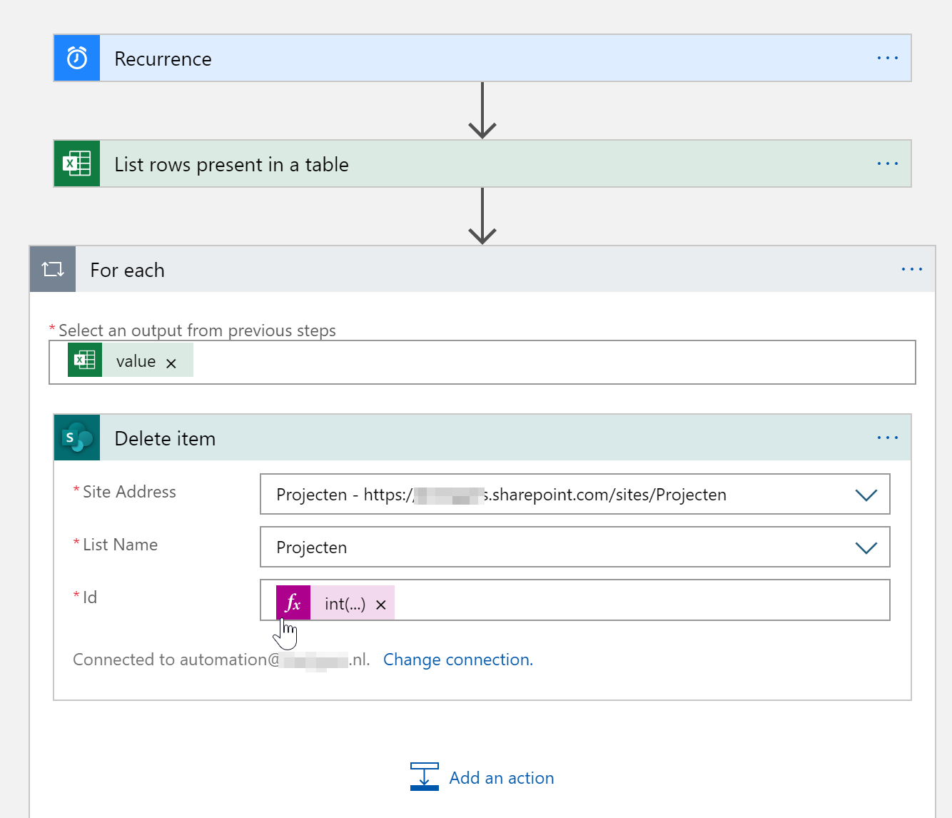Click the Change connection link
The height and width of the screenshot is (818, 952).
[x=458, y=660]
